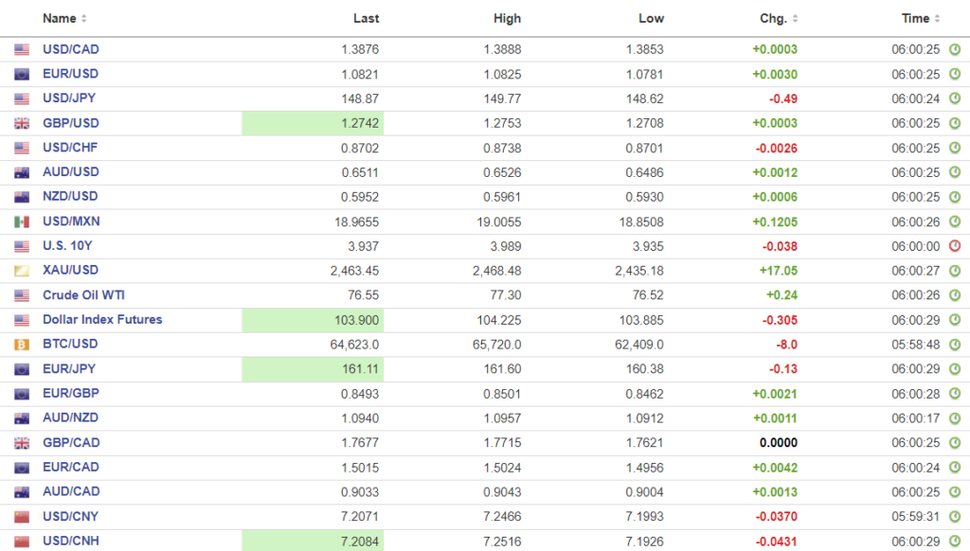
Task: Click the Australia flag icon beside AUD/USD
Action: (22, 172)
